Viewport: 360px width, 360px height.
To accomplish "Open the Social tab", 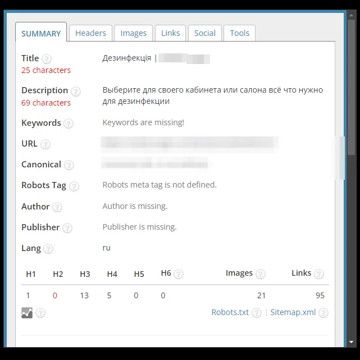I will click(x=205, y=33).
